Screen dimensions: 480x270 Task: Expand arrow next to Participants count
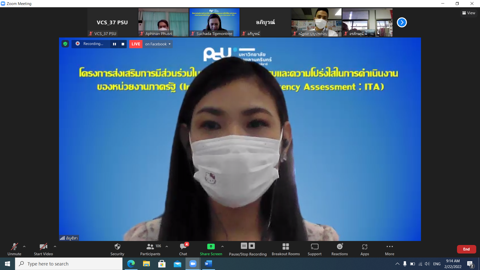point(167,246)
